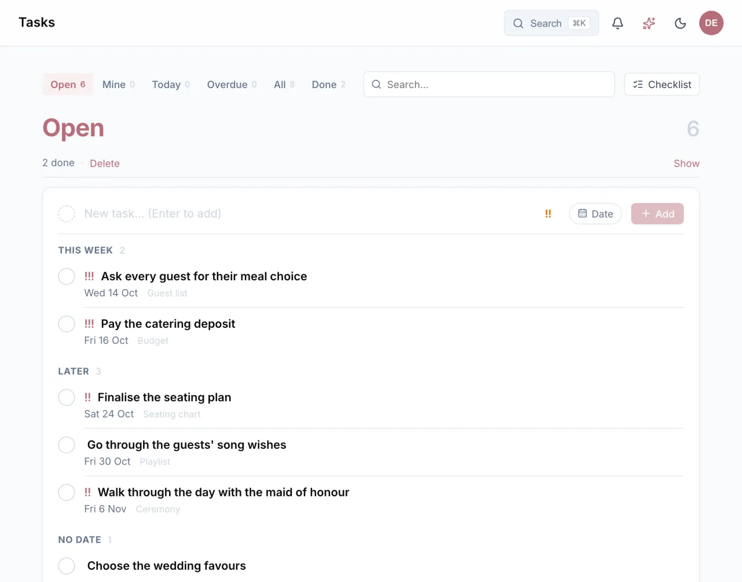Click the Add task button

657,214
